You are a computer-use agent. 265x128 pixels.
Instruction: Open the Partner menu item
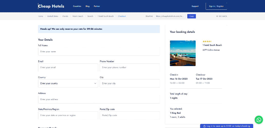(x=97, y=6)
